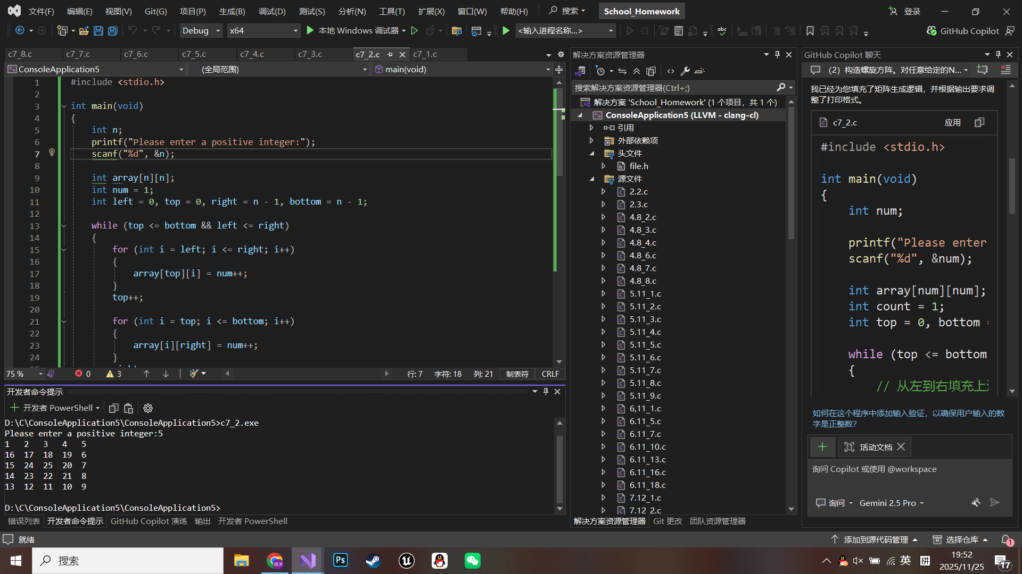Viewport: 1022px width, 574px height.
Task: Open the Debug configuration dropdown
Action: 201,31
